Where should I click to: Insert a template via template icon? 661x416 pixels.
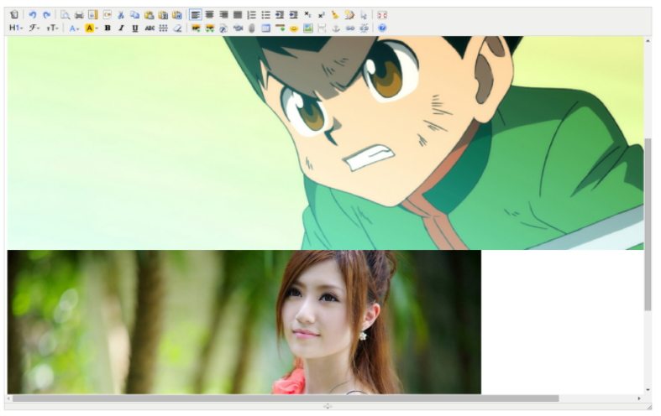(92, 15)
